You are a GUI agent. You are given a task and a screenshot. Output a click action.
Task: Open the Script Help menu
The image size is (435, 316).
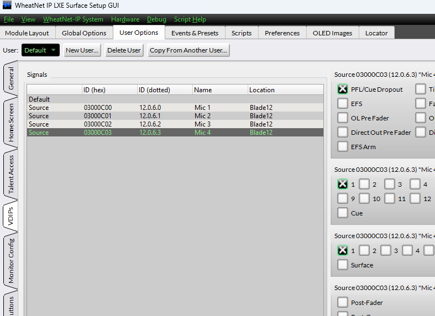pyautogui.click(x=190, y=19)
